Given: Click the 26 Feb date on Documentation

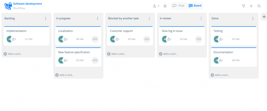Looking at the screenshot, I should pos(235,60).
